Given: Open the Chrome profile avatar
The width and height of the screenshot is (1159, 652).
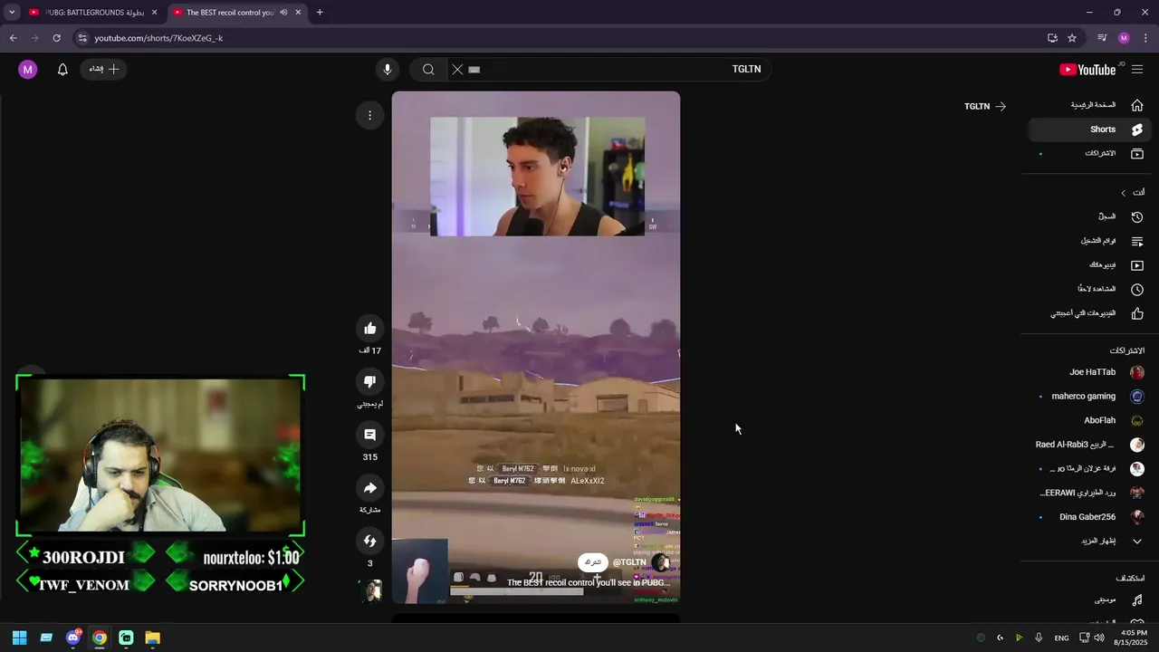Looking at the screenshot, I should [1124, 38].
